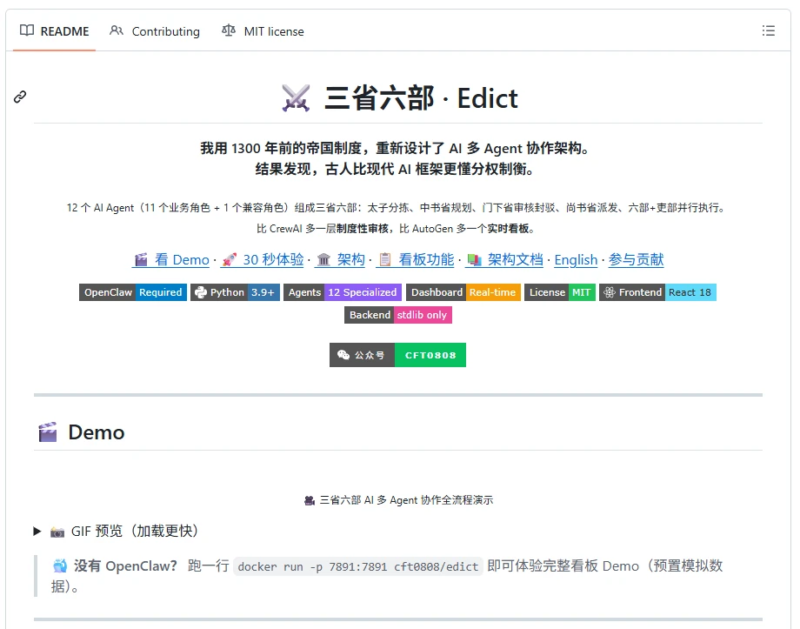The image size is (800, 629).
Task: Open the outline list icon
Action: click(768, 30)
